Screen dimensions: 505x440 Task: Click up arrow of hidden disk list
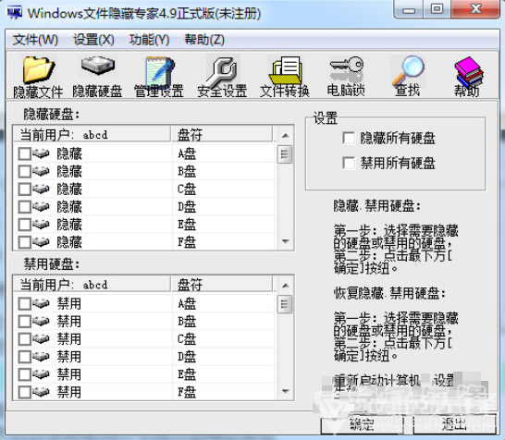pos(285,136)
